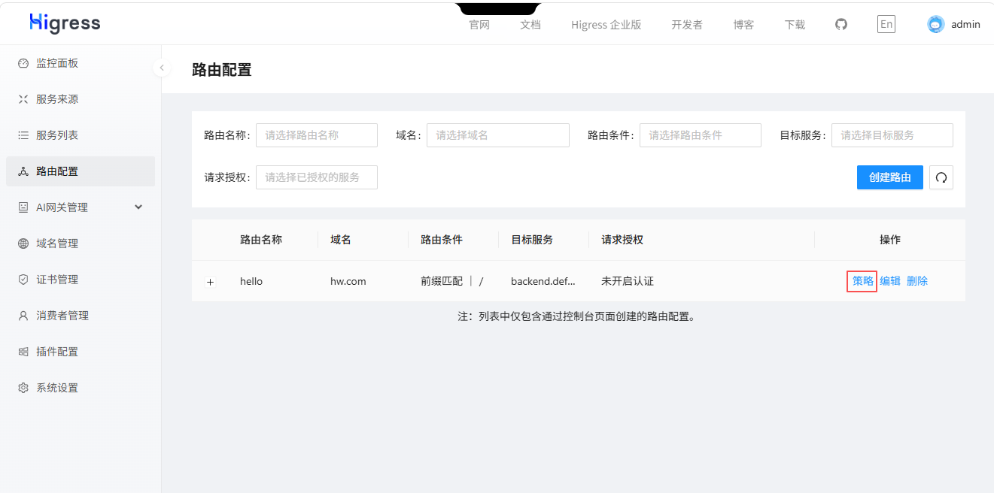Open the 域名 select dropdown

(x=498, y=135)
